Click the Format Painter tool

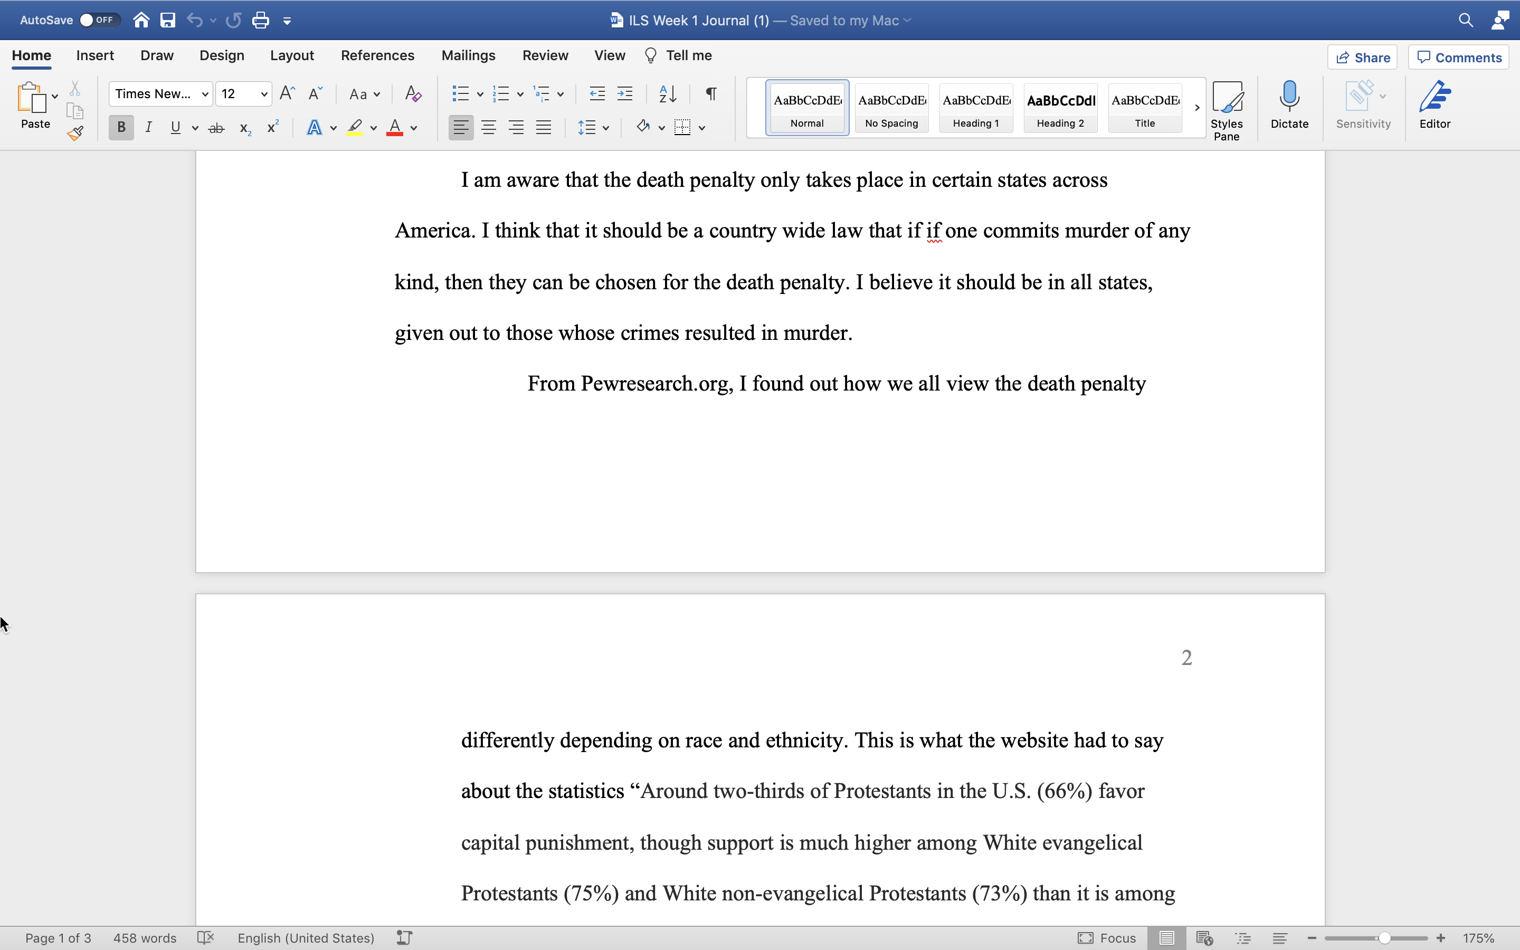coord(75,133)
